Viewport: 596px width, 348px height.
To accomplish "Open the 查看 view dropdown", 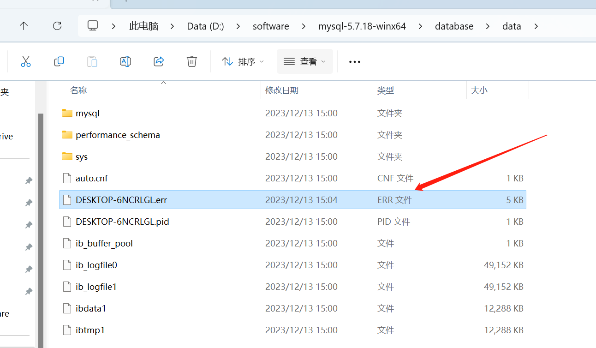I will coord(304,61).
